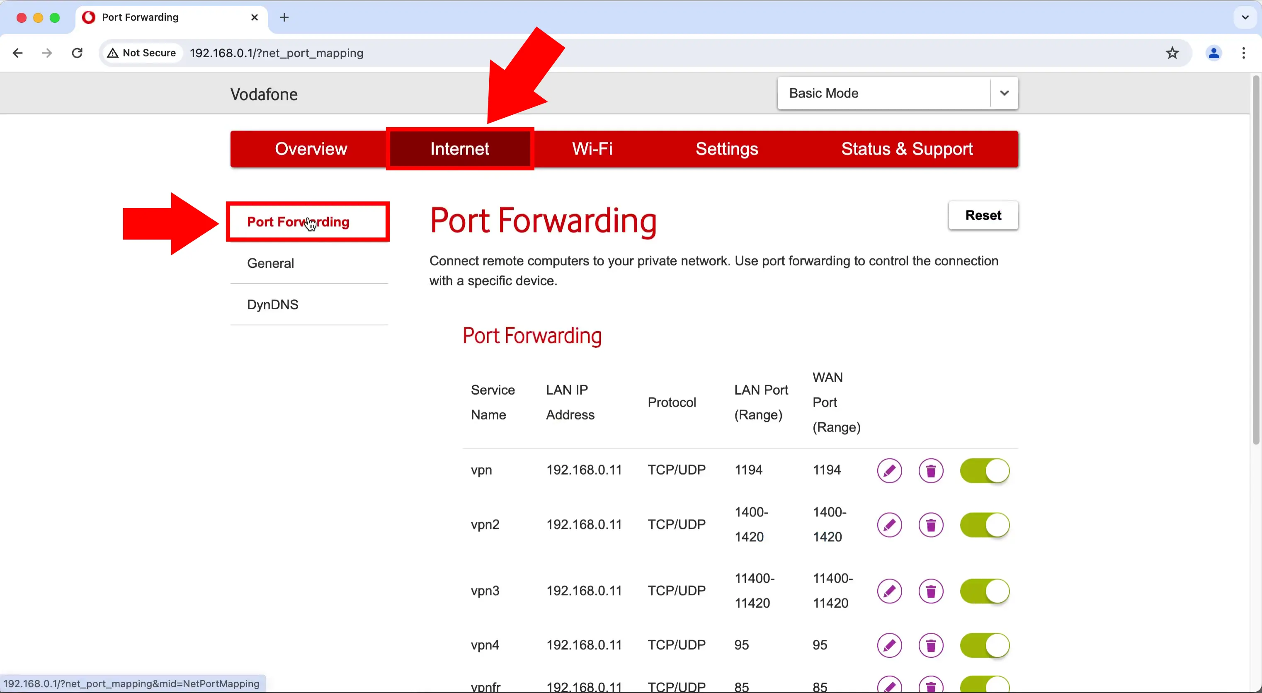
Task: Enable the vpn3 port forwarding toggle
Action: [x=984, y=591]
